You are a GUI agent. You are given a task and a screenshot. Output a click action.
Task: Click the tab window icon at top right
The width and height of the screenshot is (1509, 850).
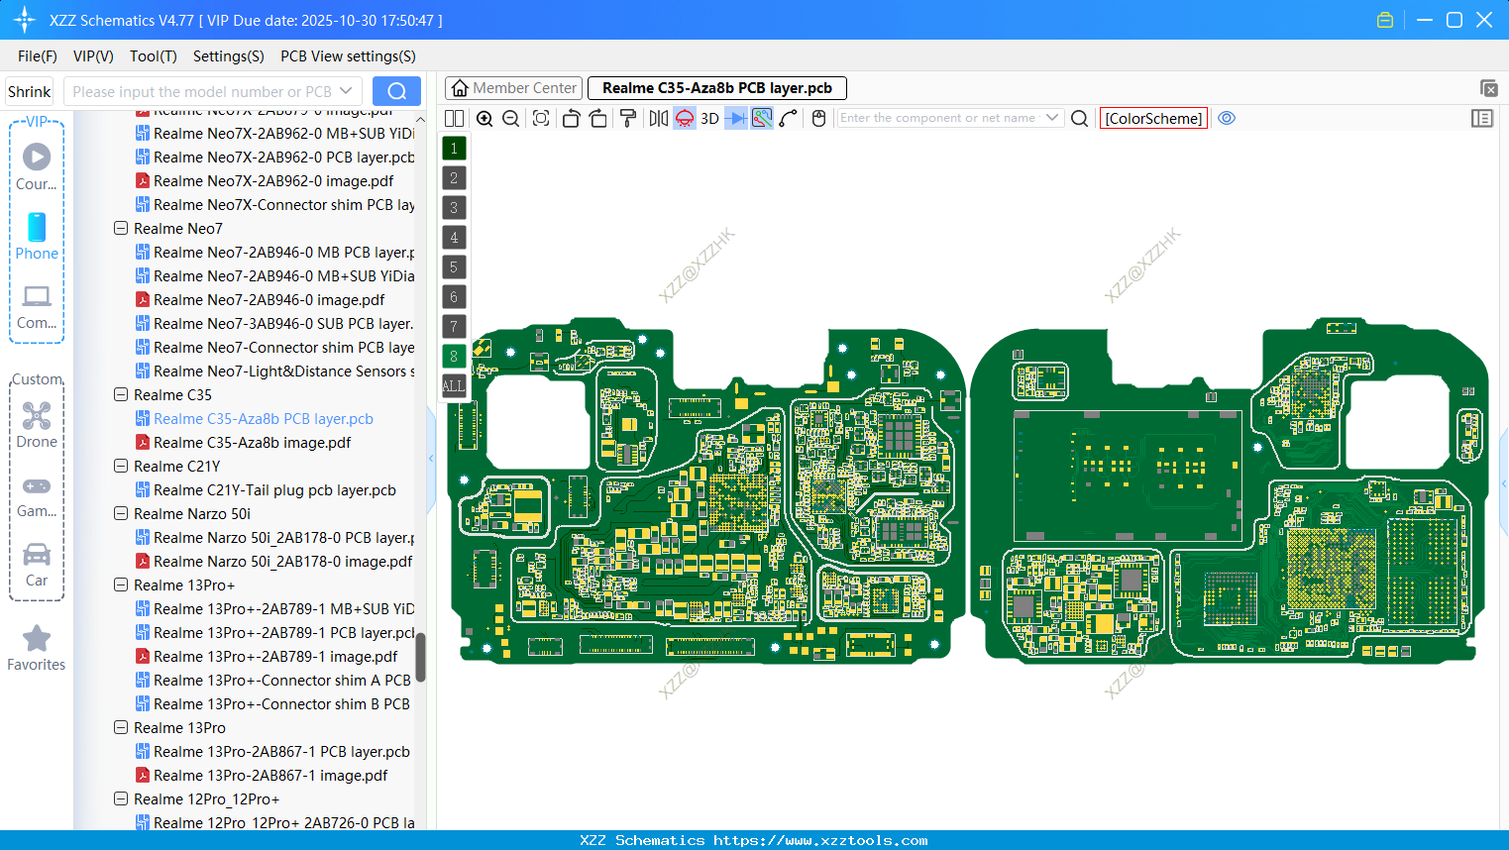tap(1488, 88)
